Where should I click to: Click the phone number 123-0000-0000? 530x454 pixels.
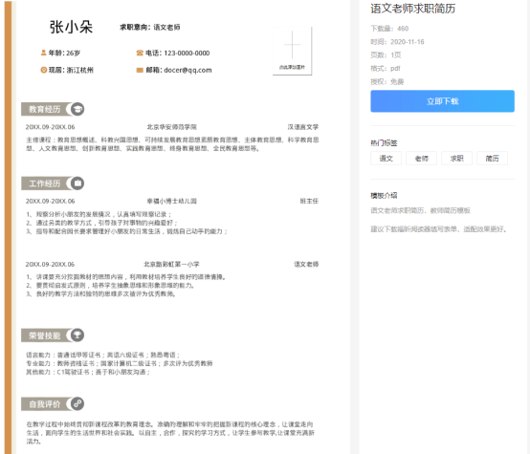187,53
